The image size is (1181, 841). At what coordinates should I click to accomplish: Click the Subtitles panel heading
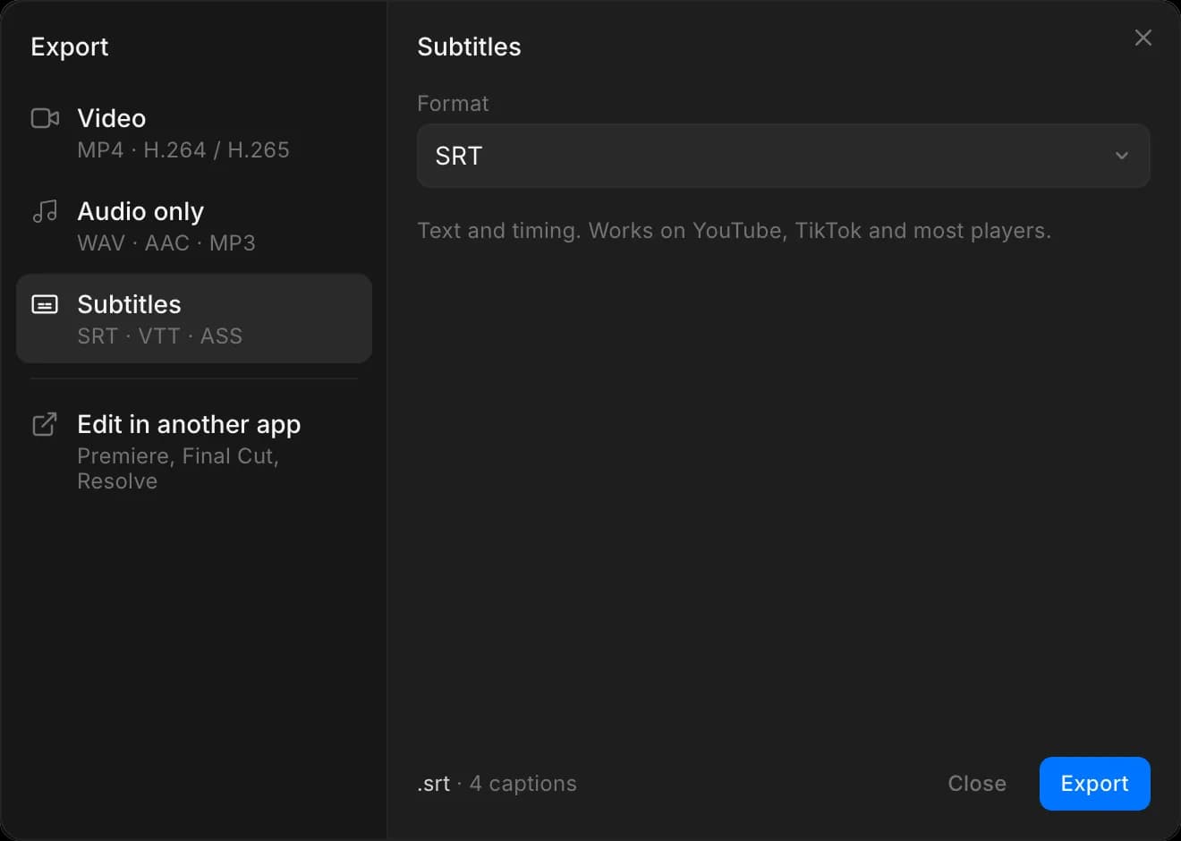(469, 47)
